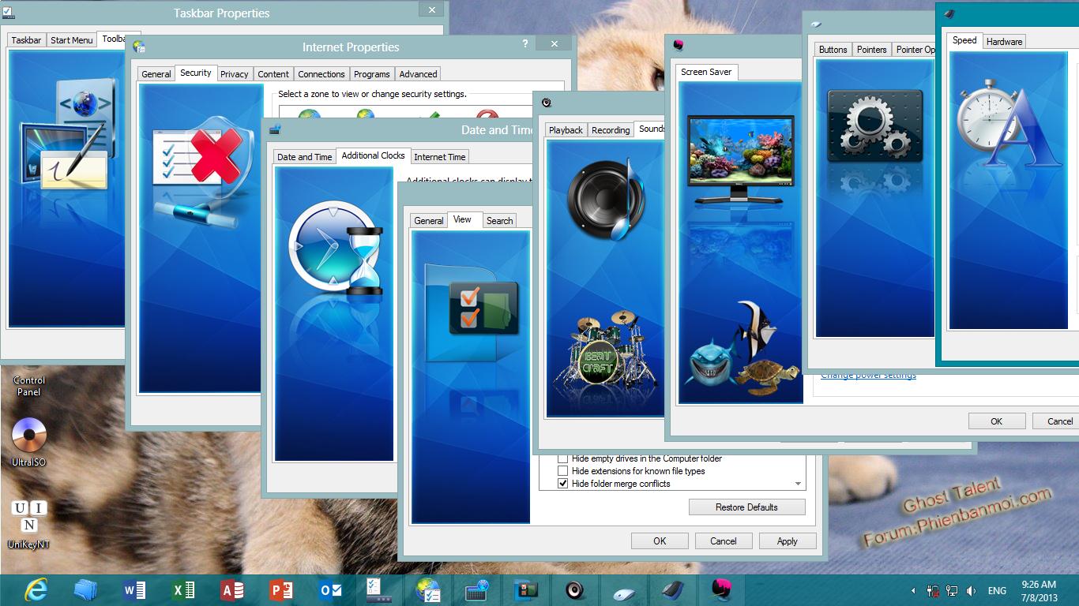Image resolution: width=1079 pixels, height=606 pixels.
Task: Click Apply in Folder Options dialog
Action: (787, 541)
